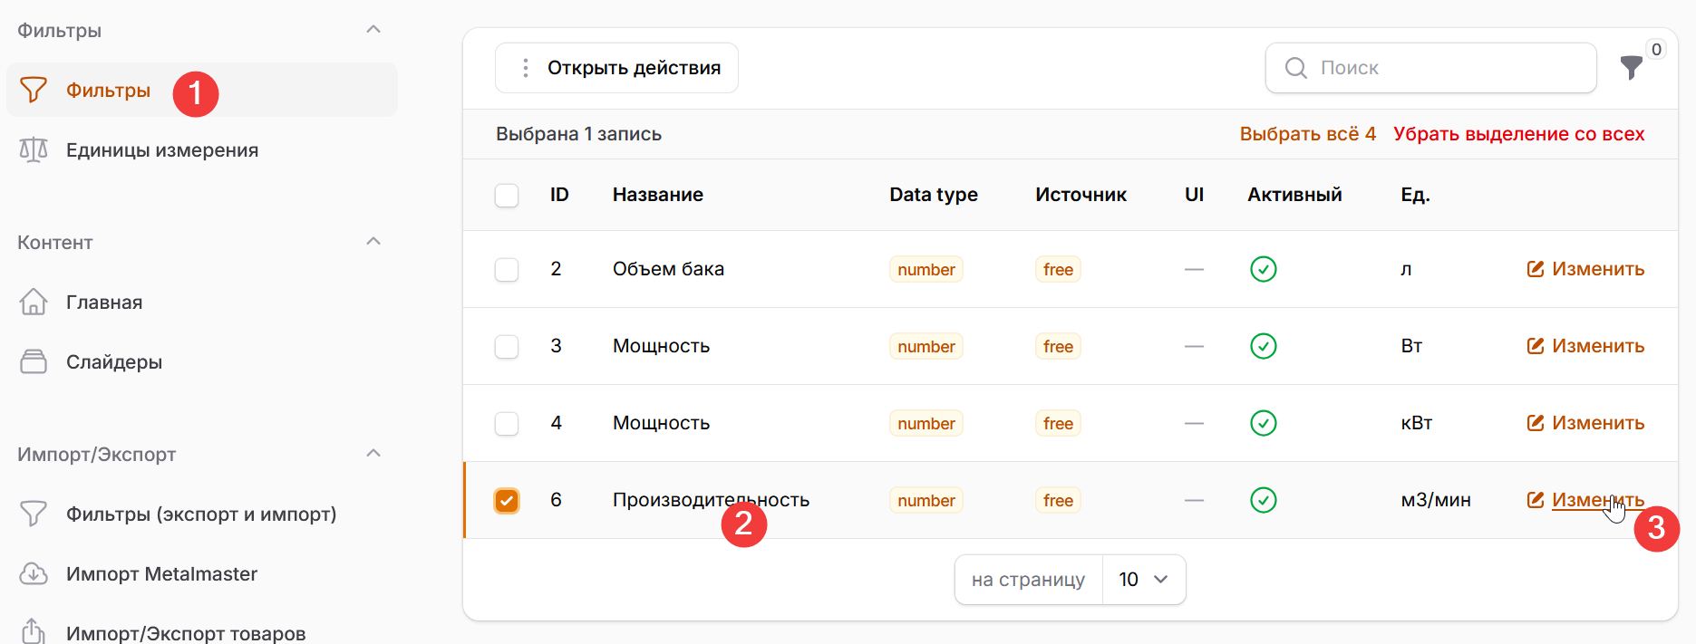Click the cloud icon for Импорт Metalmaster
Image resolution: width=1696 pixels, height=644 pixels.
[x=34, y=573]
